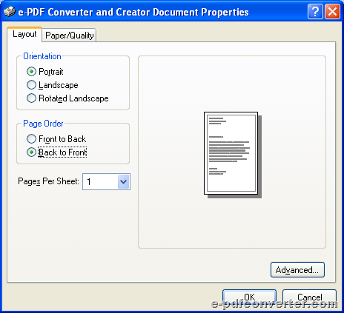This screenshot has width=344, height=313.
Task: Click the page preview thumbnail
Action: pos(233,155)
